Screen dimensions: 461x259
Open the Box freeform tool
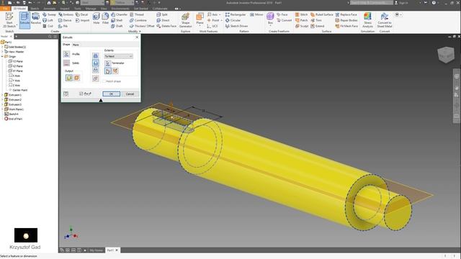coord(270,19)
